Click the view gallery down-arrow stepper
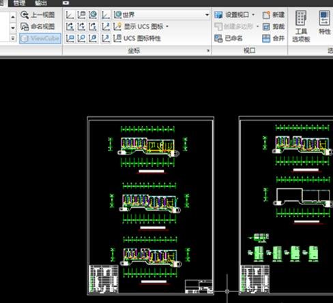 [x=13, y=28]
